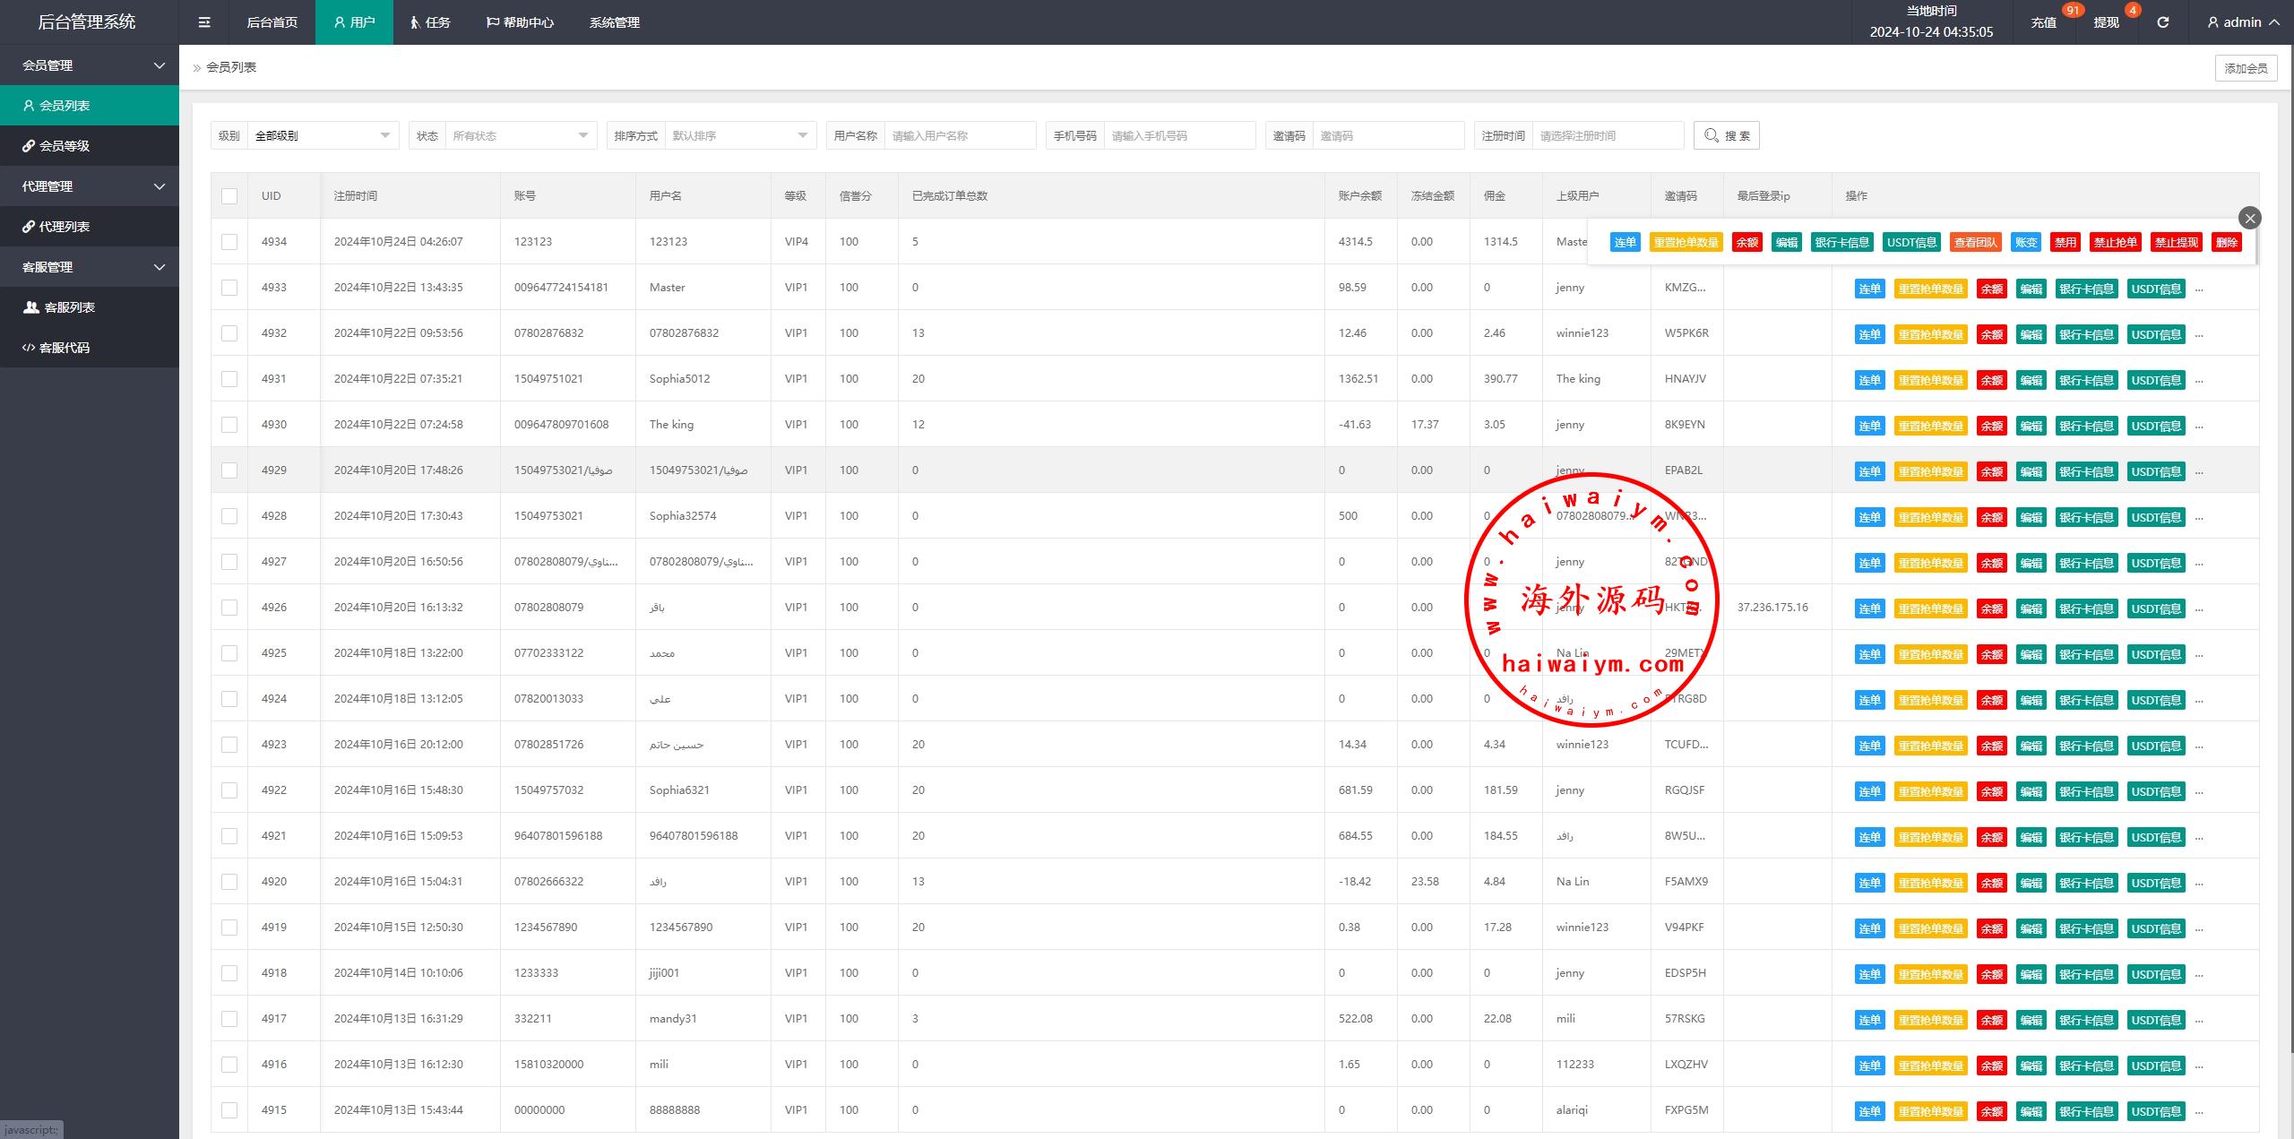Click 查看团队 button in the popup
This screenshot has height=1139, width=2294.
[x=1975, y=243]
